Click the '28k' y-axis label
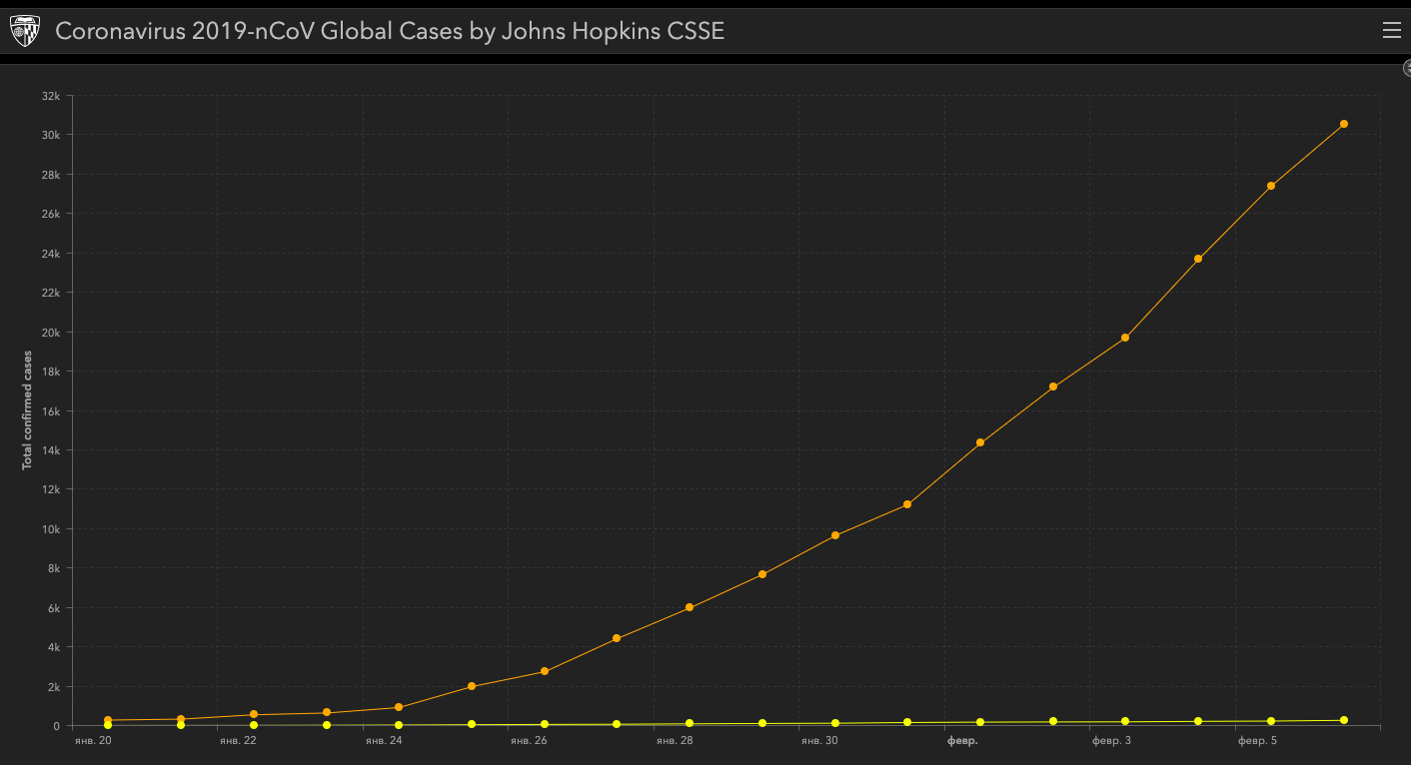 coord(52,175)
